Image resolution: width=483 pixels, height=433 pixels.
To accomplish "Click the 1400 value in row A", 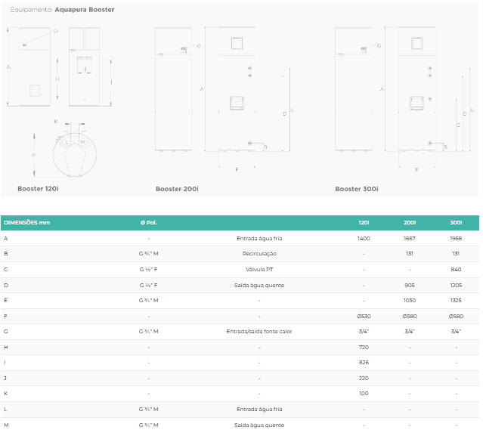I will coord(364,238).
